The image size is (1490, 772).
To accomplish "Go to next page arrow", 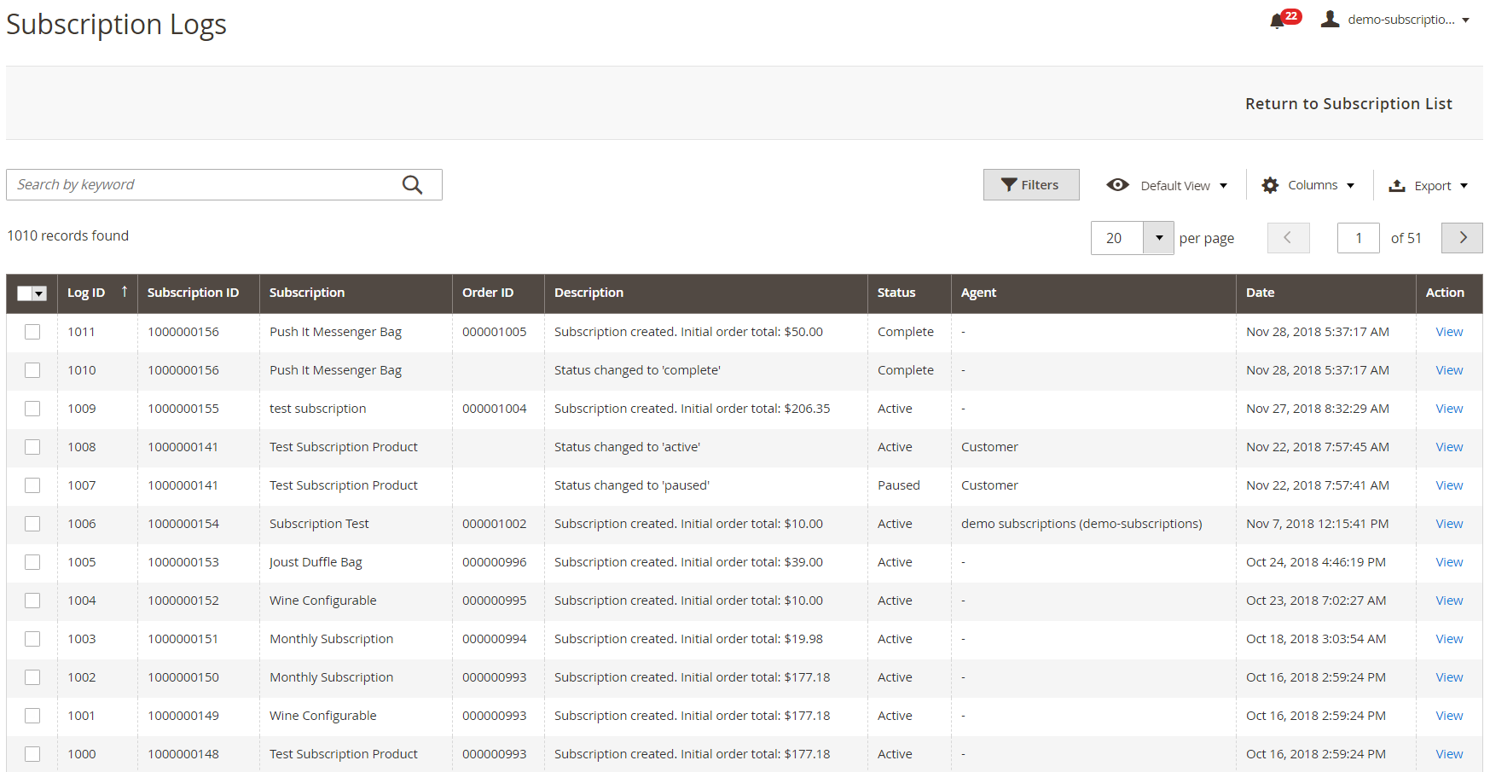I will (x=1462, y=238).
